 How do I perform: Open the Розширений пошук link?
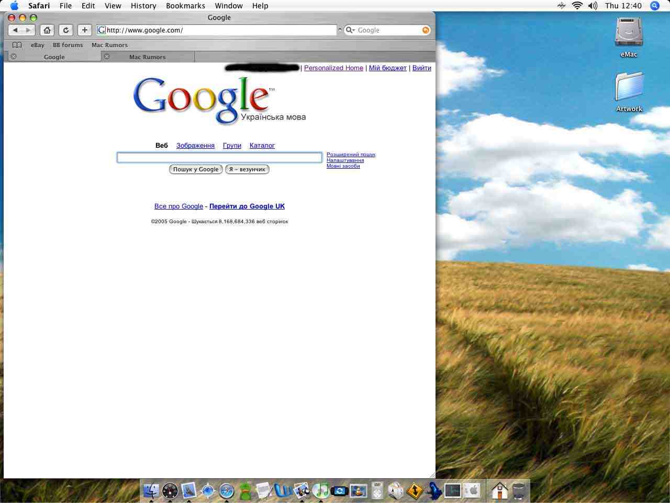click(x=351, y=155)
